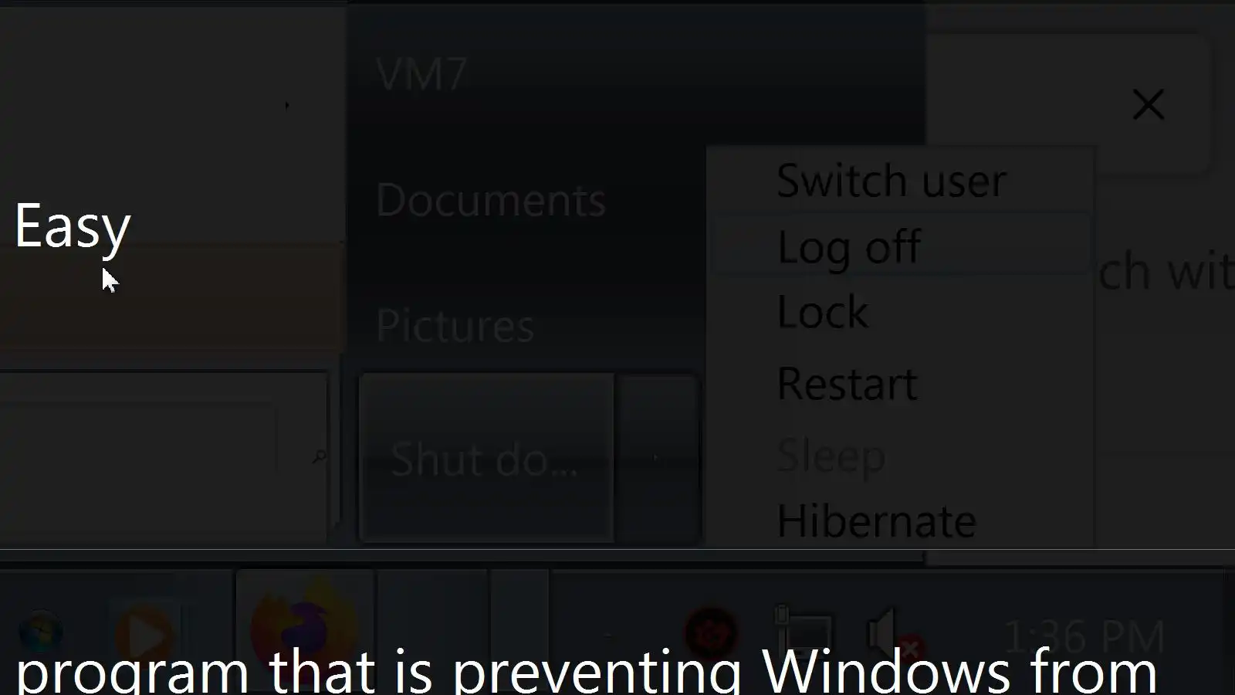The width and height of the screenshot is (1235, 695).
Task: Click the red round tray icon
Action: click(711, 633)
